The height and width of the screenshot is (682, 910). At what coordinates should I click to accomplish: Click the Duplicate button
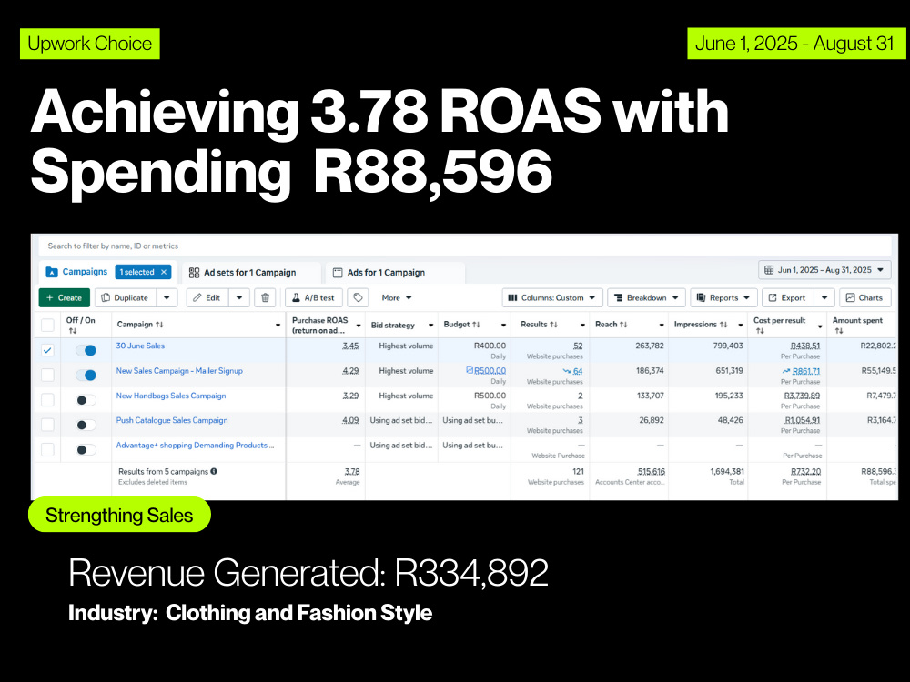(125, 297)
